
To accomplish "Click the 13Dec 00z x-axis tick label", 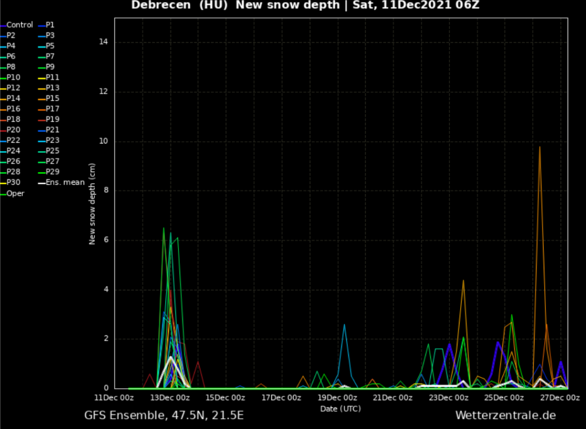I will [x=171, y=398].
